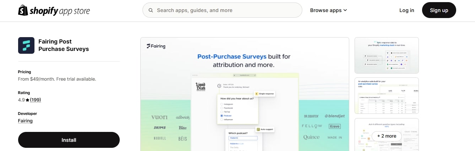Click the Fairing app icon
The width and height of the screenshot is (475, 151).
point(26,45)
